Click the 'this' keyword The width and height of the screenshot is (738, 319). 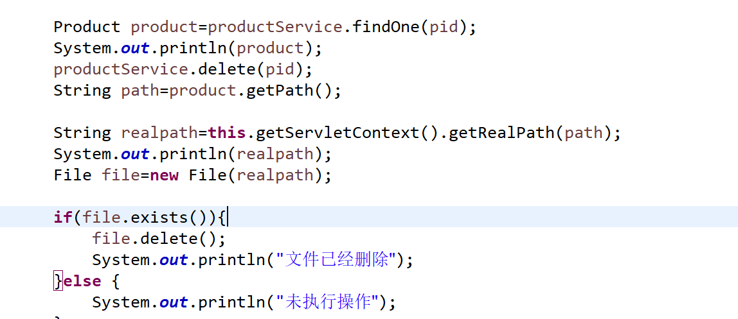(x=226, y=133)
